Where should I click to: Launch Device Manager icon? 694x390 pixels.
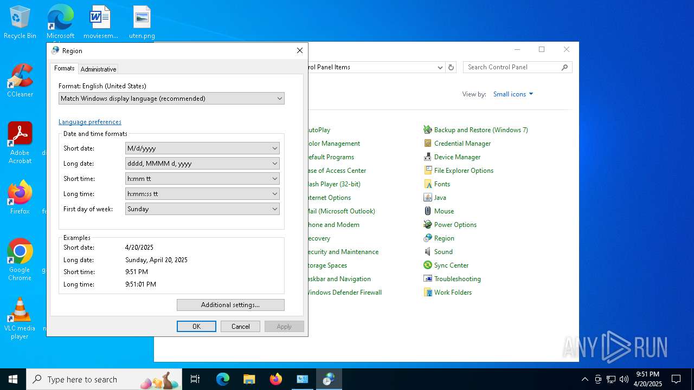point(428,157)
